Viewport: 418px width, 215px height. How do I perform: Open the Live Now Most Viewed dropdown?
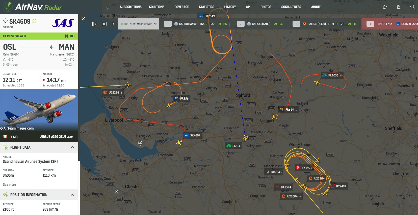tap(138, 24)
